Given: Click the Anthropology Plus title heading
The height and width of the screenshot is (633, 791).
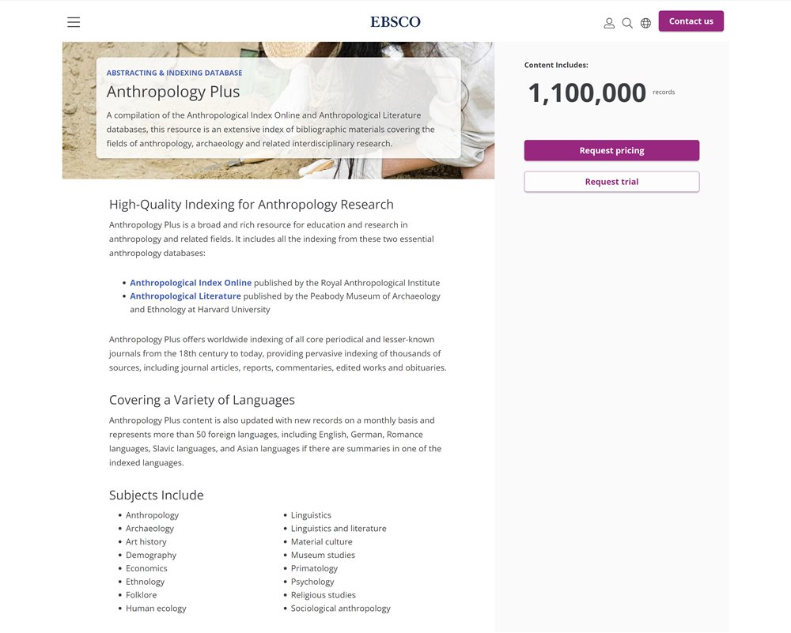Looking at the screenshot, I should pyautogui.click(x=173, y=92).
